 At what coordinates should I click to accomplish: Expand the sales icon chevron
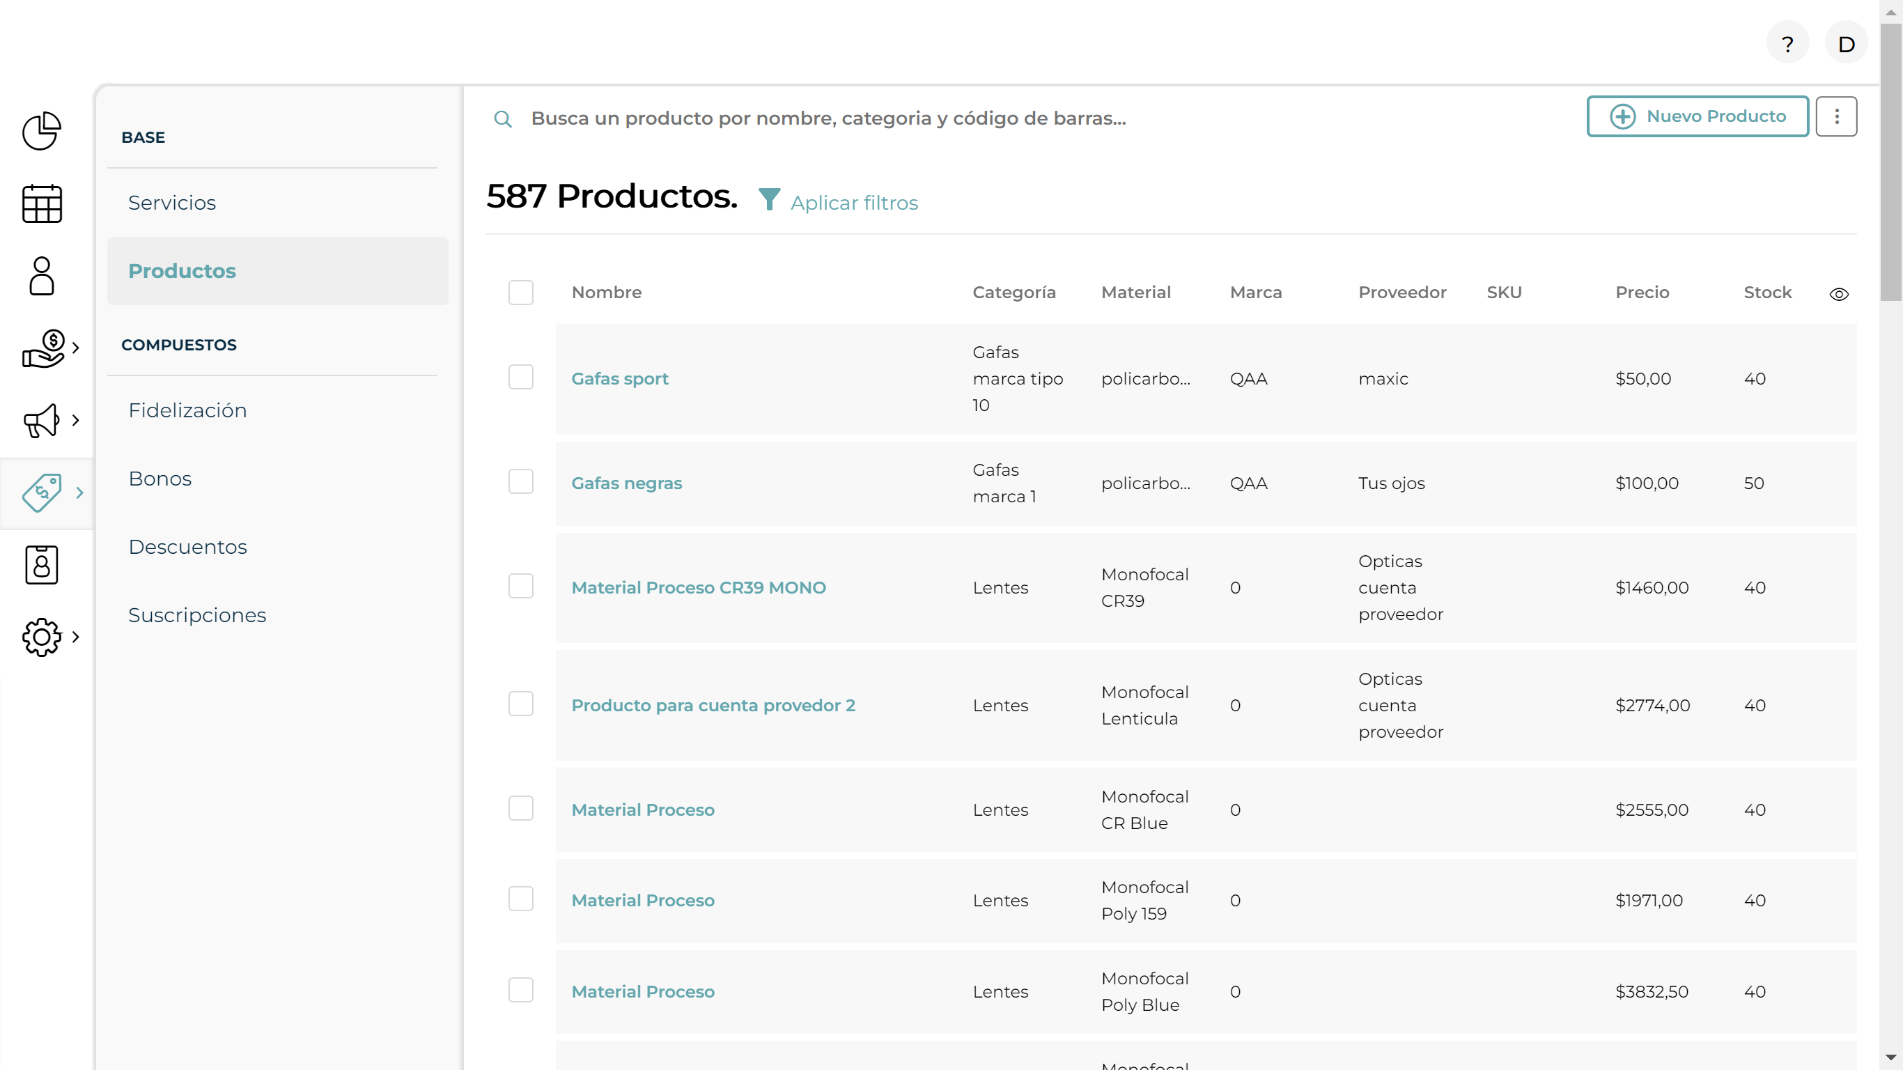pos(75,348)
